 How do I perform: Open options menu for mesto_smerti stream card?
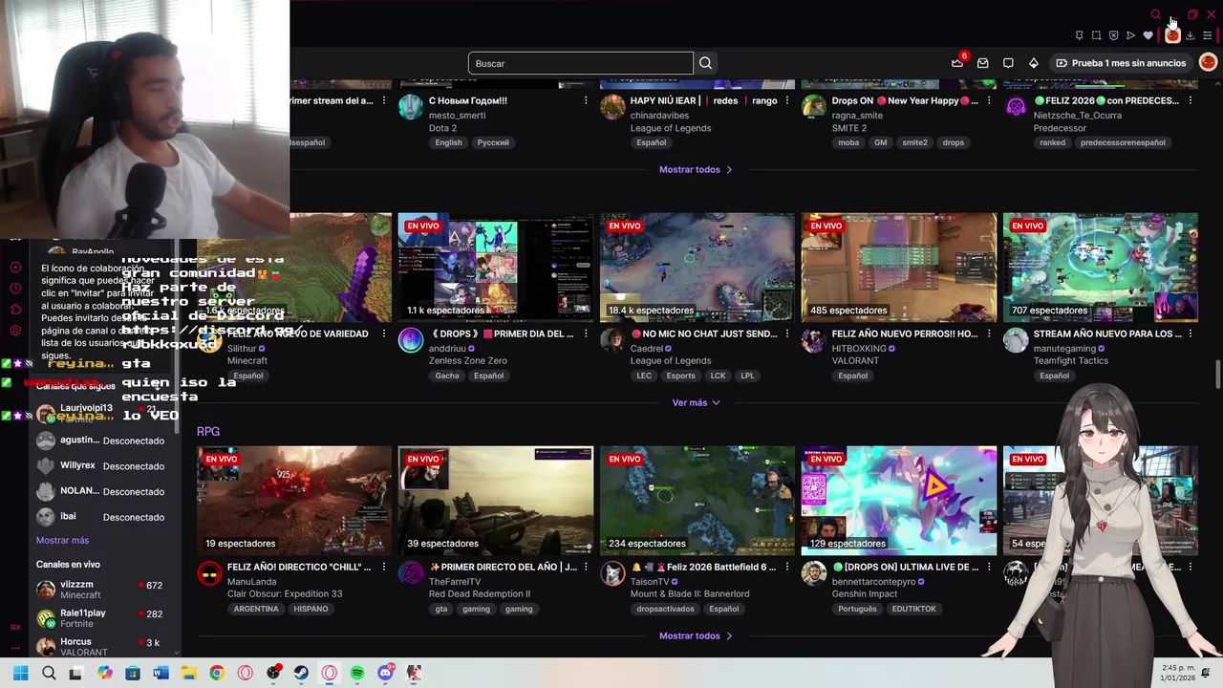(x=586, y=100)
